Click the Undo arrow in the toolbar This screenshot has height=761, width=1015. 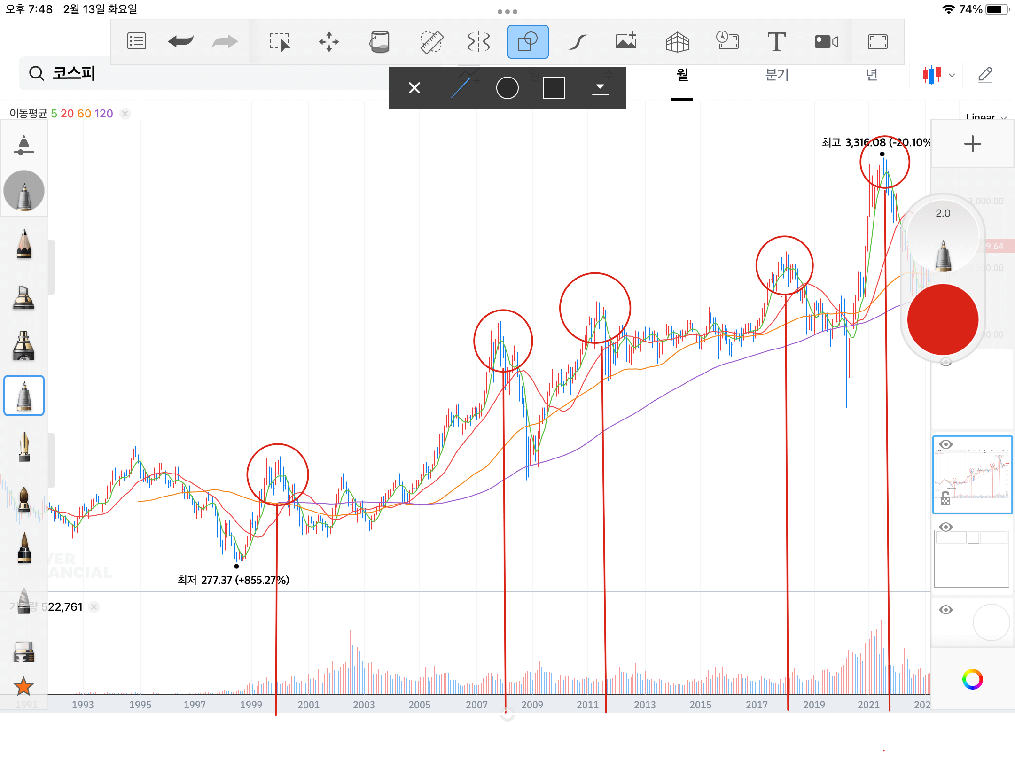[x=180, y=41]
